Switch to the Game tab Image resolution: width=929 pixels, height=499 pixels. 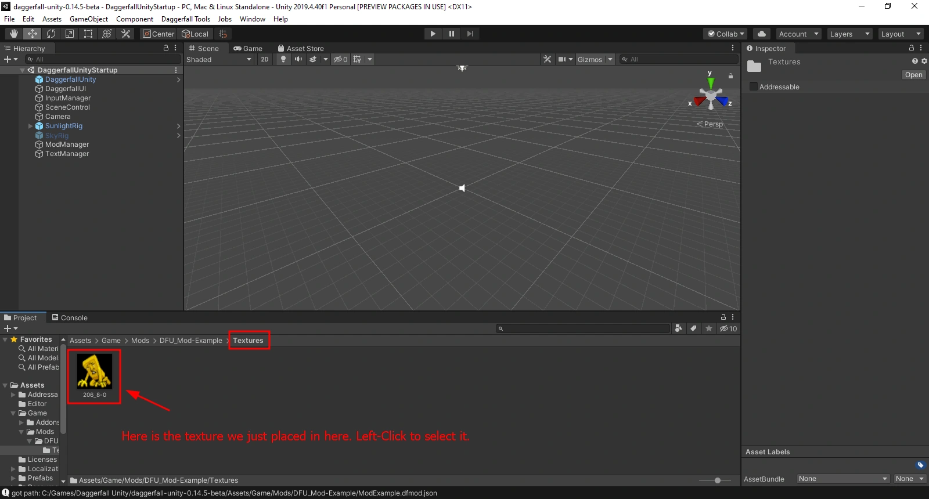(248, 48)
